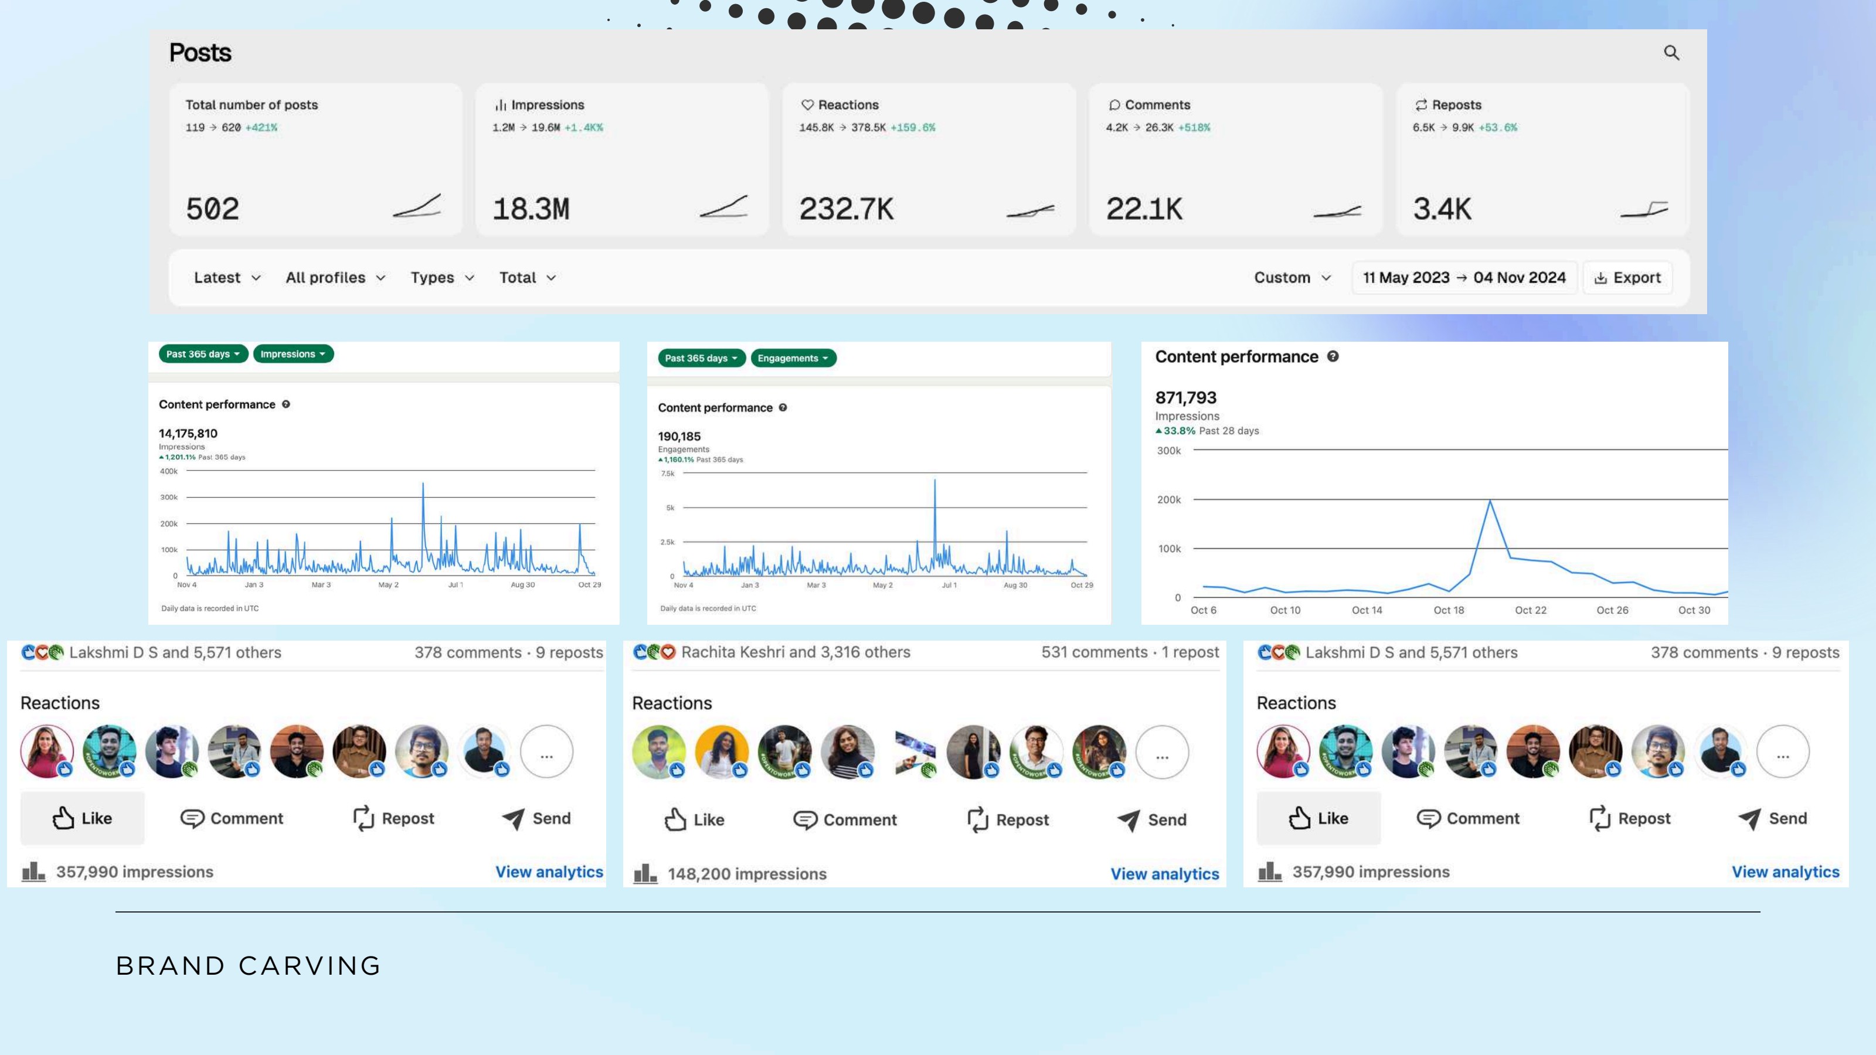Click Like on the Rachita Keshri post
Image resolution: width=1876 pixels, height=1055 pixels.
pos(694,820)
